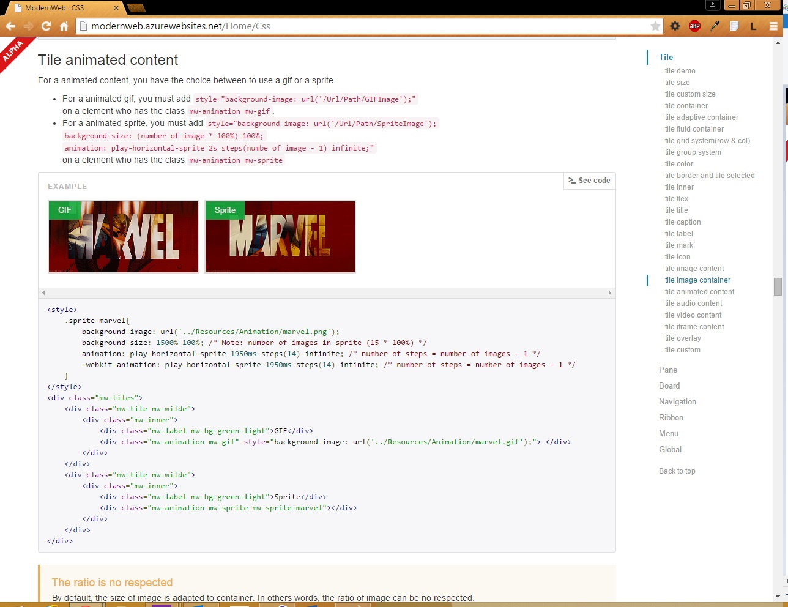Open tile custom size link

(x=690, y=94)
